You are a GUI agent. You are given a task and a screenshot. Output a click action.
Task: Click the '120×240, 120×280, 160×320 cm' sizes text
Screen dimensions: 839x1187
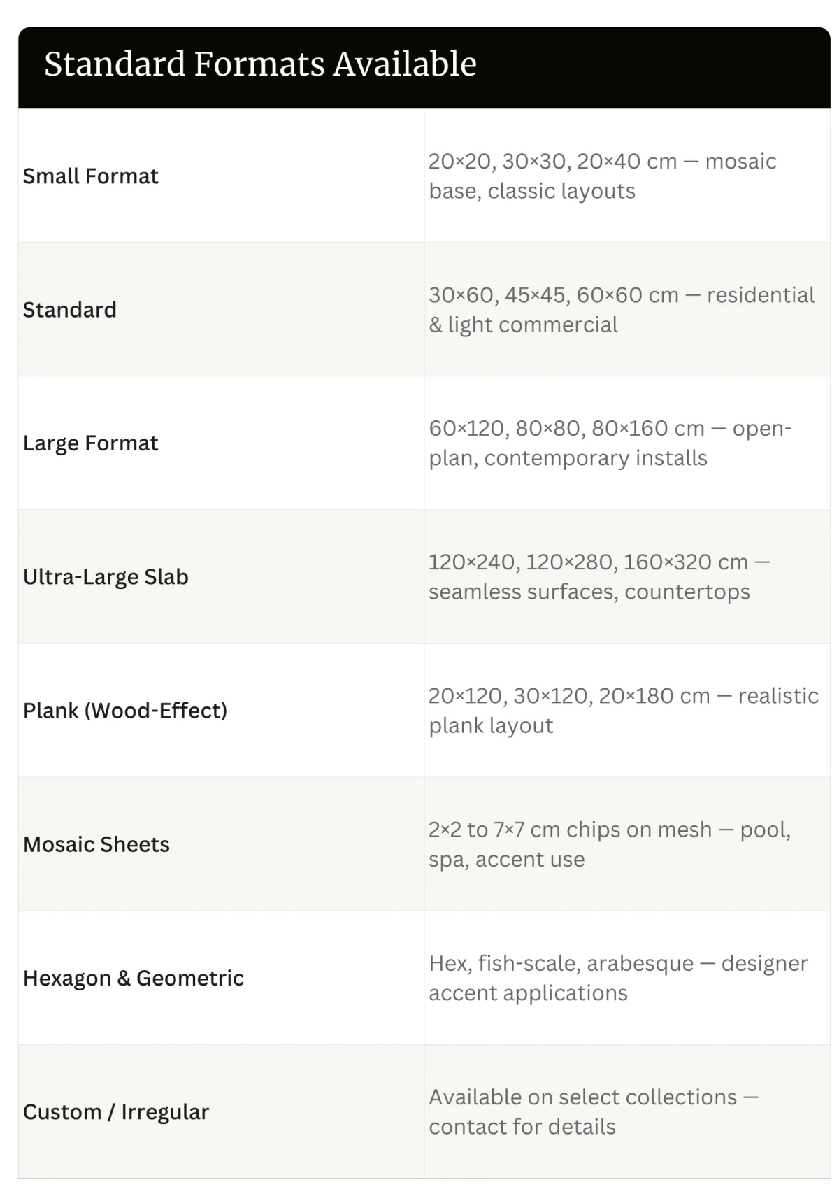coord(588,562)
